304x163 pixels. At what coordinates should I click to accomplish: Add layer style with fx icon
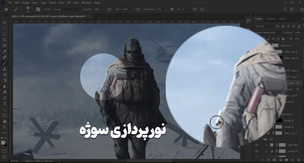coord(269,160)
